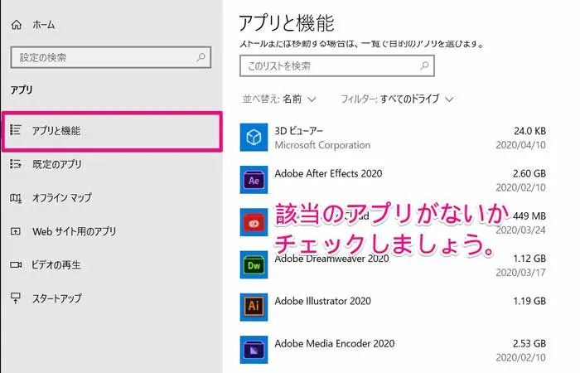Screen dimensions: 580x373
Task: Click the 2020/03/17 install date
Action: (521, 273)
